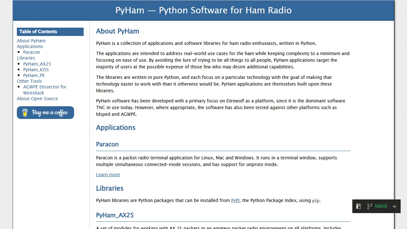
Task: Click the Read the Docs book icon
Action: click(x=358, y=206)
